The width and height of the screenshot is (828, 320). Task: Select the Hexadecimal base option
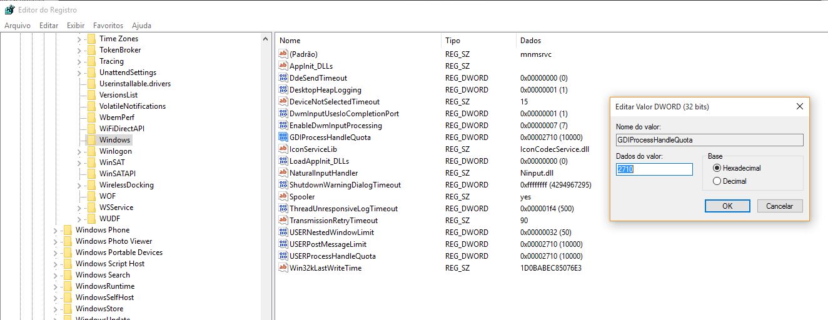pos(717,168)
